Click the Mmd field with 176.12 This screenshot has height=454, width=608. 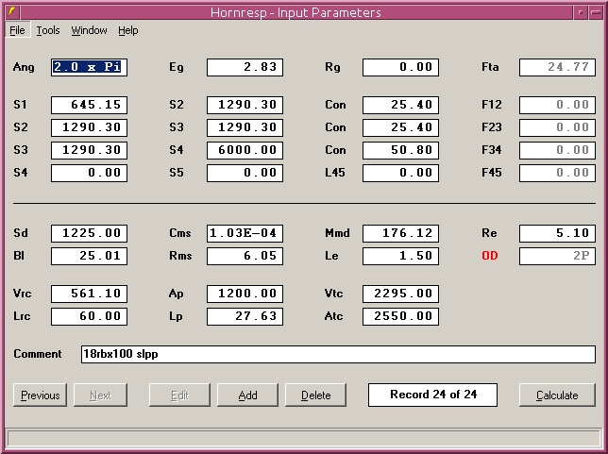pos(401,233)
